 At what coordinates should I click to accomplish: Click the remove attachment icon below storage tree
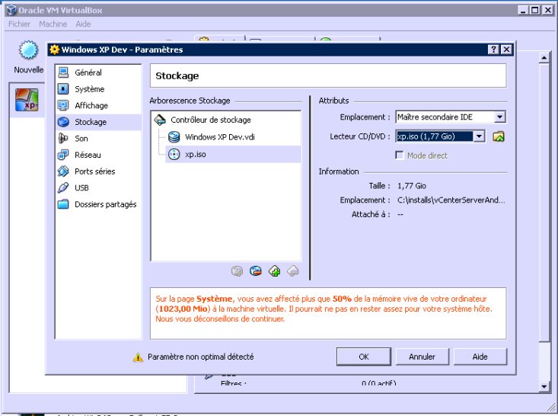point(256,270)
